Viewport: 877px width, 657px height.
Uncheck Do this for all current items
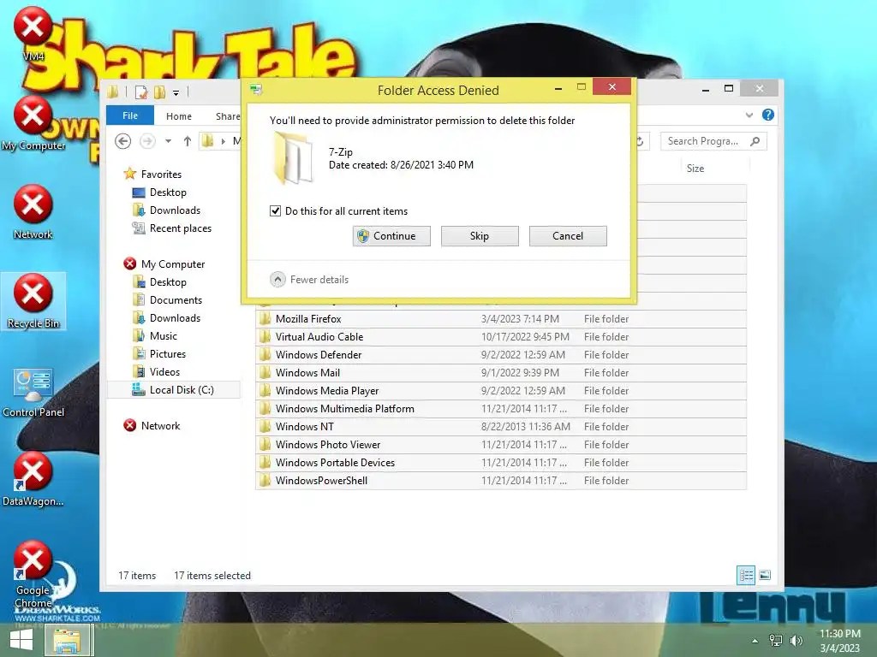tap(275, 210)
